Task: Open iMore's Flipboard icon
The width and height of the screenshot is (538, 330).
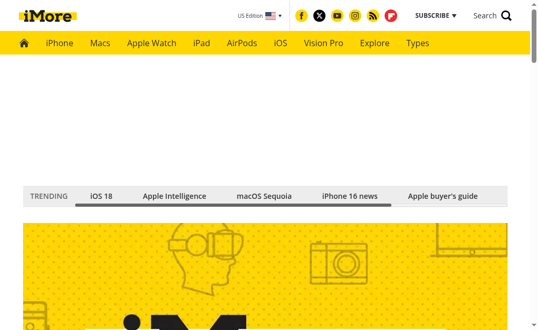Action: 390,16
